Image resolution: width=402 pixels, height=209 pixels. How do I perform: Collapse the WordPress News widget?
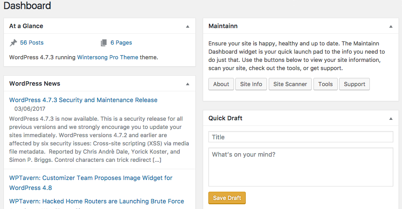188,84
